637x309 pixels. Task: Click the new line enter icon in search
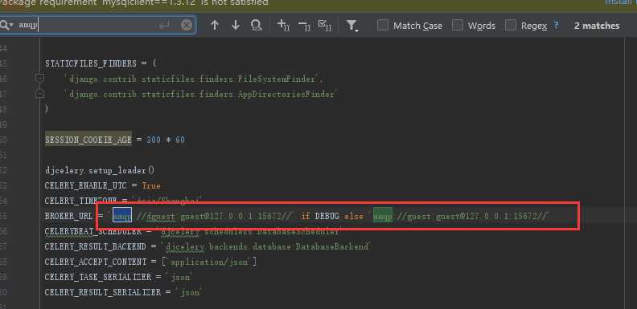point(164,26)
